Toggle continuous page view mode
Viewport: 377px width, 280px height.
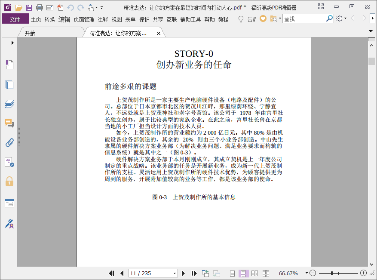tap(243, 273)
